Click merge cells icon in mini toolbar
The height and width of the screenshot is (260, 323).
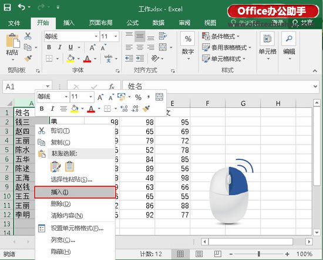coord(159,97)
